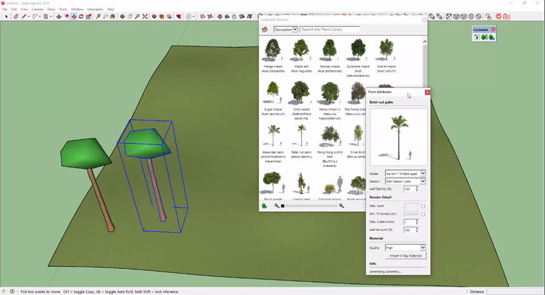Open the Season dropdown

(x=406, y=181)
